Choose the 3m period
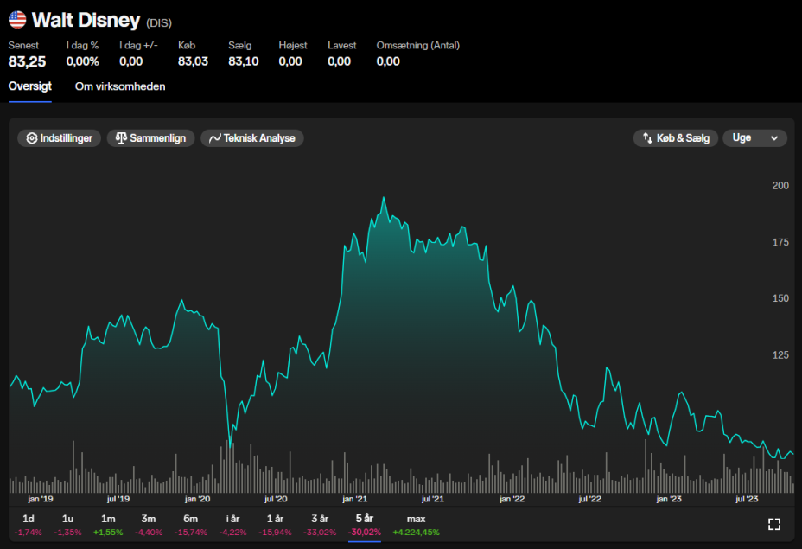 tap(149, 525)
